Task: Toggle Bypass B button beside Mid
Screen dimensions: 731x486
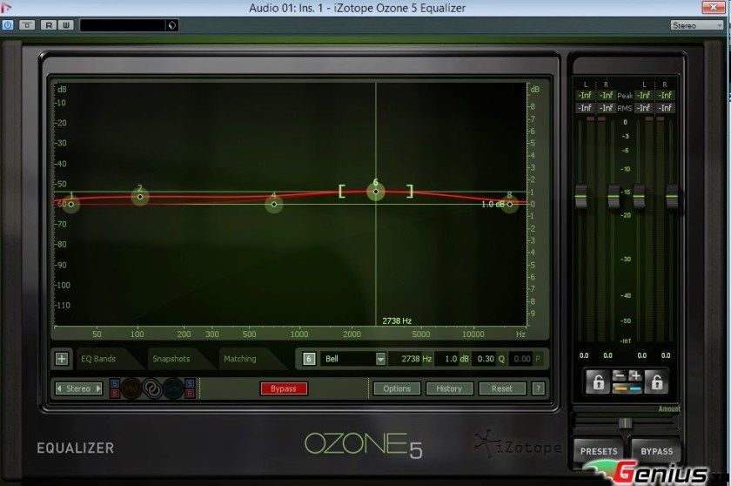Action: [x=115, y=394]
